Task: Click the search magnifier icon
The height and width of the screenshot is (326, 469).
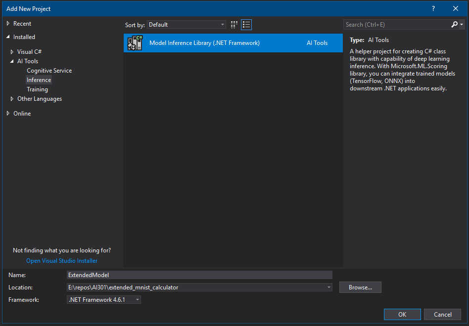Action: pyautogui.click(x=454, y=25)
